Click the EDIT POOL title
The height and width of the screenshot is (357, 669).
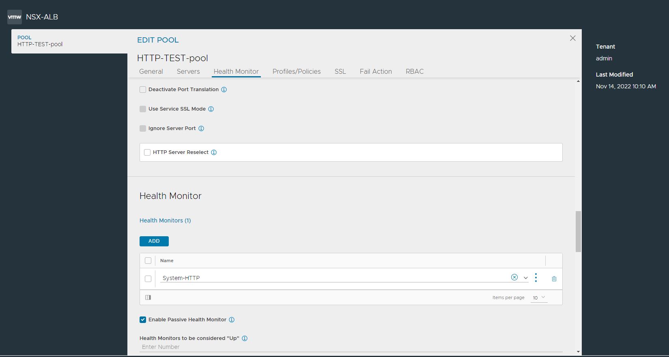click(158, 40)
